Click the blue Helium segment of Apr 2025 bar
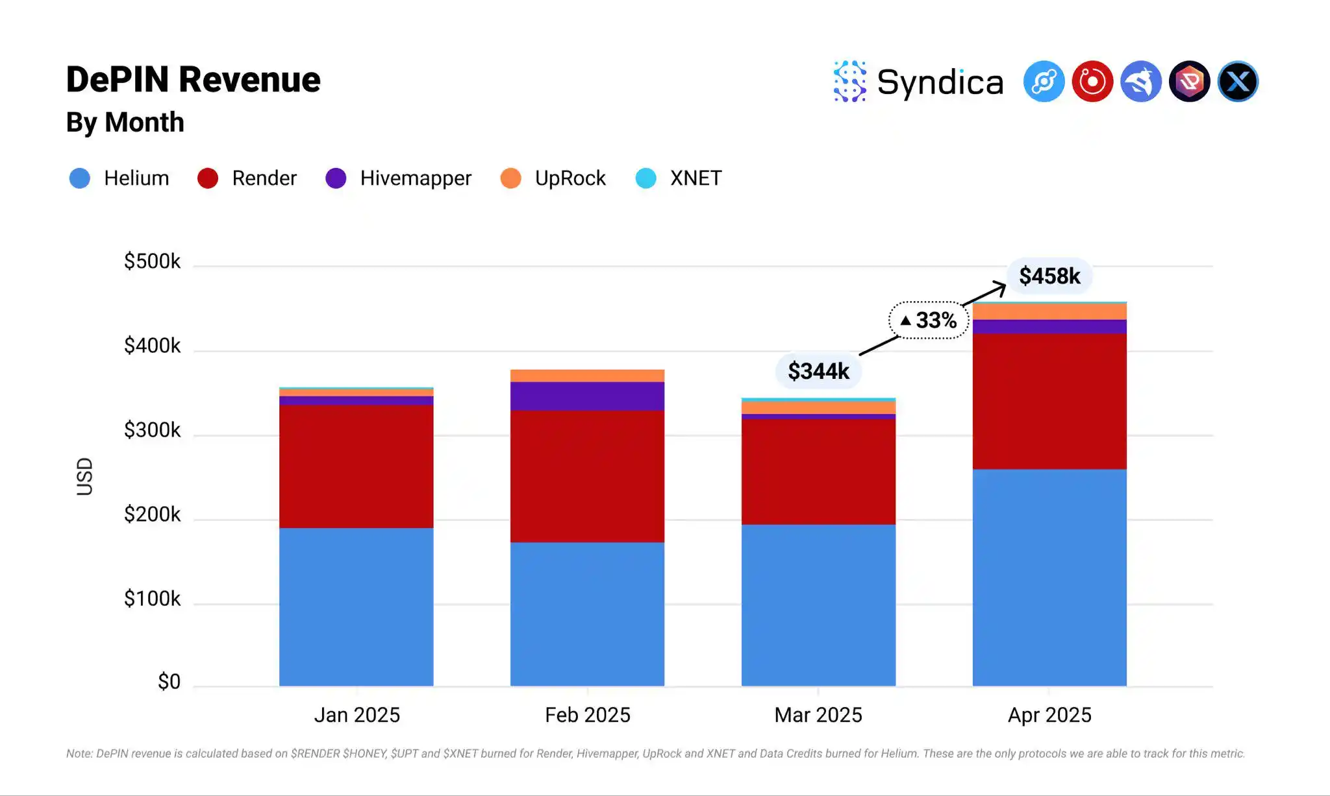This screenshot has width=1330, height=796. pos(1049,577)
